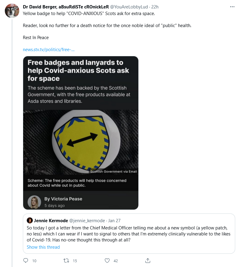Click the reply comment icon
The width and height of the screenshot is (240, 267).
(26, 260)
